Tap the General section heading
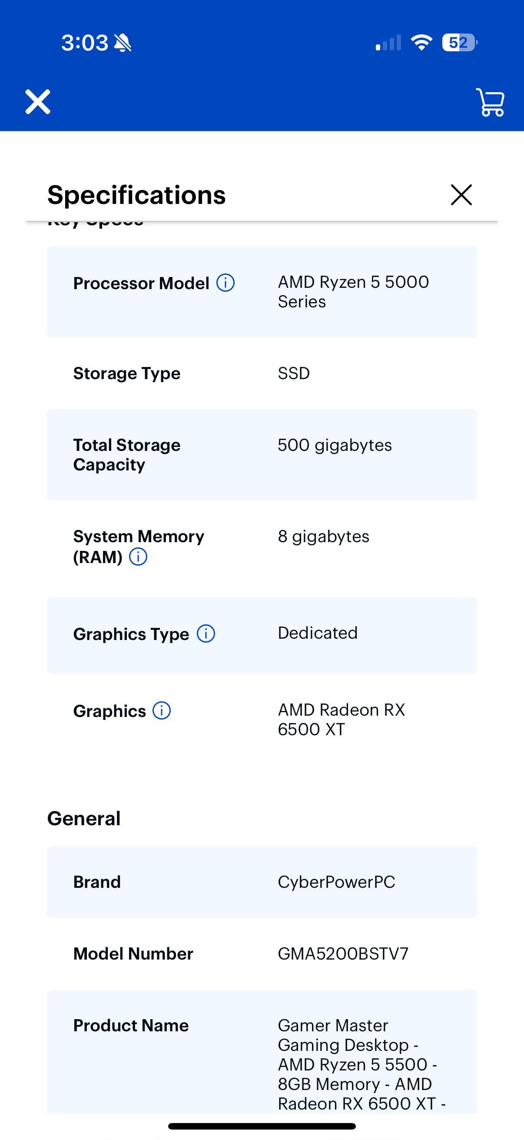Screen dimensions: 524x1140 (x=83, y=818)
